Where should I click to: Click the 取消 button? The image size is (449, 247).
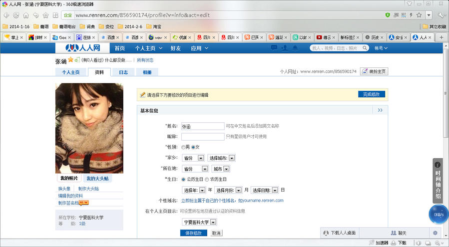point(216,233)
